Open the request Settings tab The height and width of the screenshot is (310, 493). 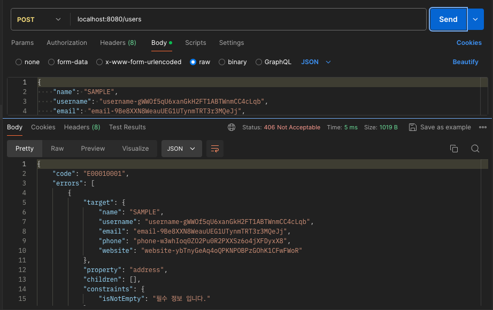click(232, 43)
